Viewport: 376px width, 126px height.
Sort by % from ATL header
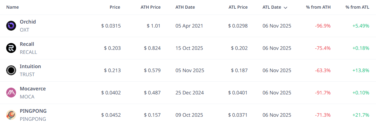coord(357,7)
